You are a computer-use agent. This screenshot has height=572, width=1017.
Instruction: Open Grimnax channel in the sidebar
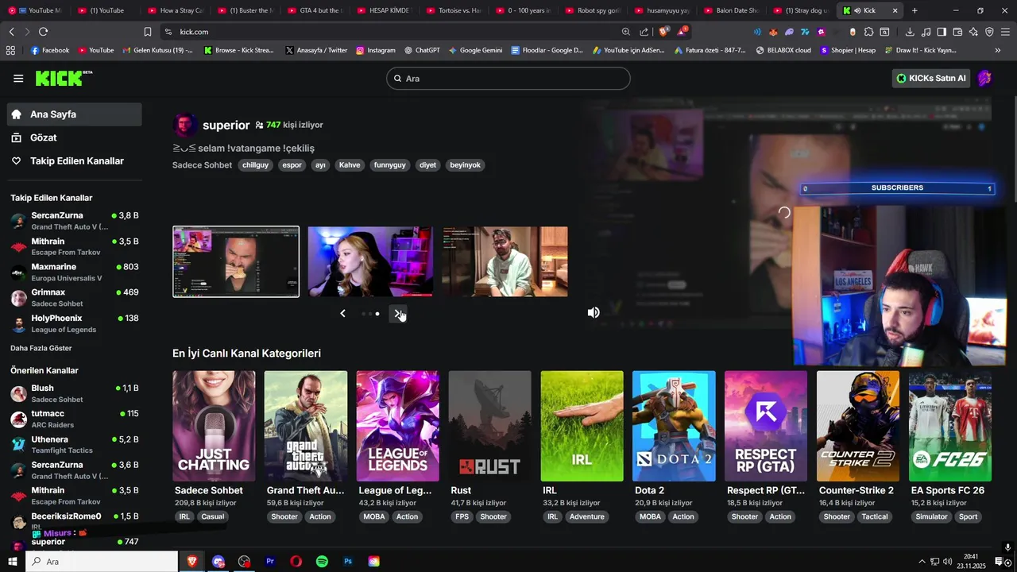pyautogui.click(x=75, y=298)
